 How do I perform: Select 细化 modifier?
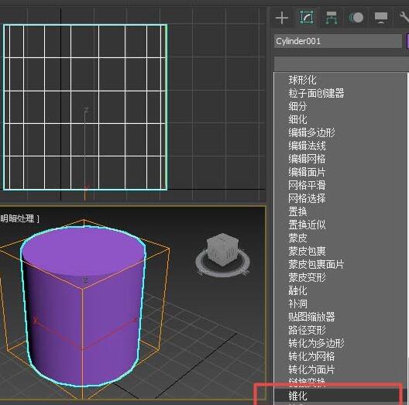297,119
